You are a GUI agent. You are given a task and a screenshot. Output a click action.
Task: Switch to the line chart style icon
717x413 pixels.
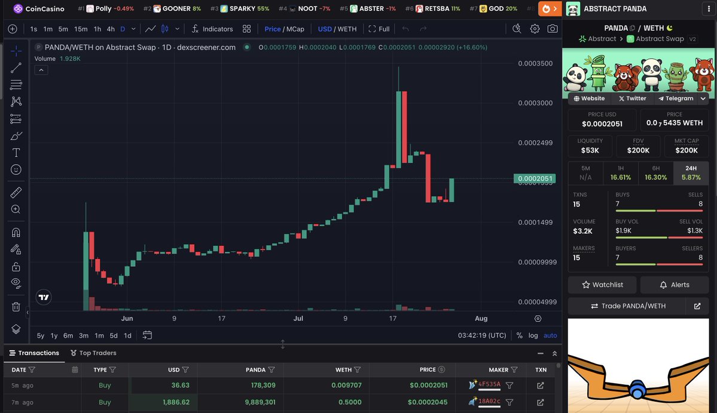(150, 29)
